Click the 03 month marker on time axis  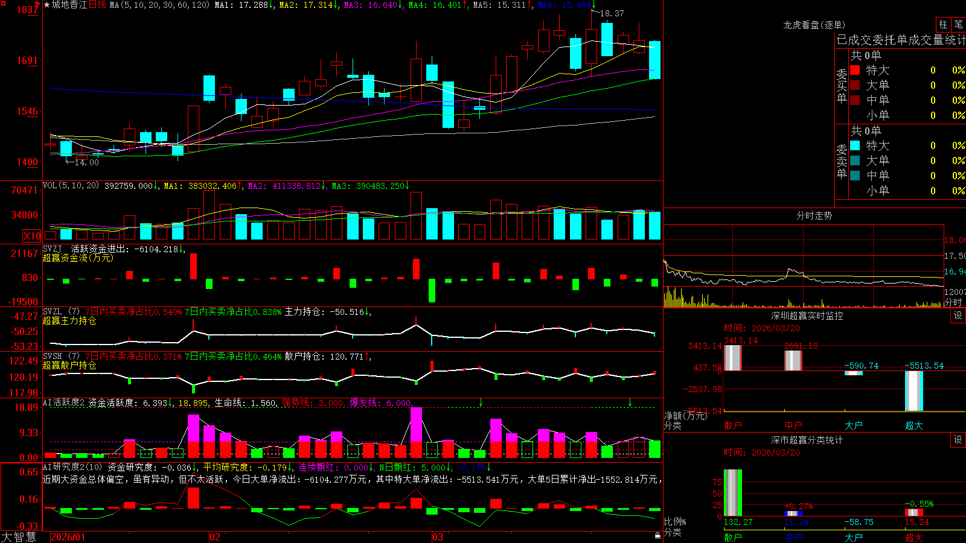click(438, 537)
